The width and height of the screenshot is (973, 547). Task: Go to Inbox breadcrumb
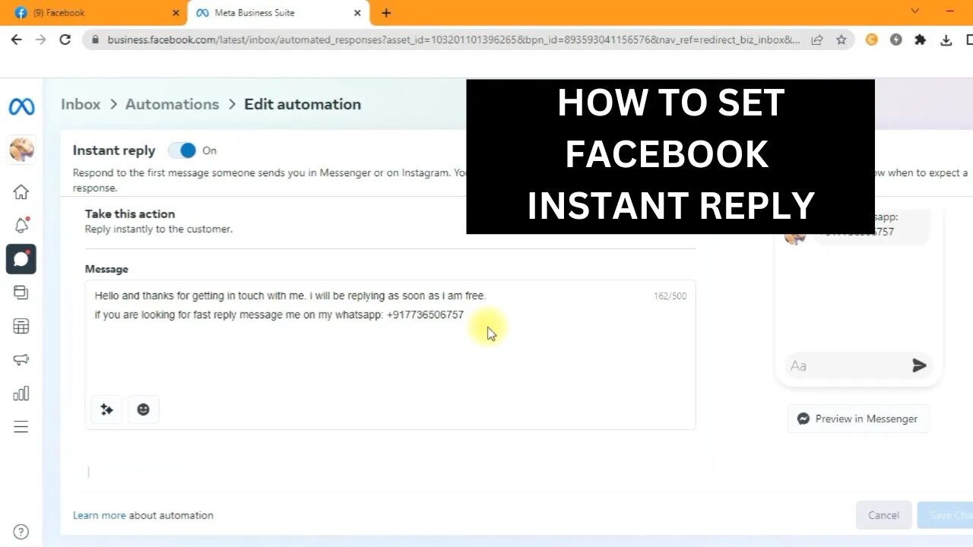tap(81, 104)
